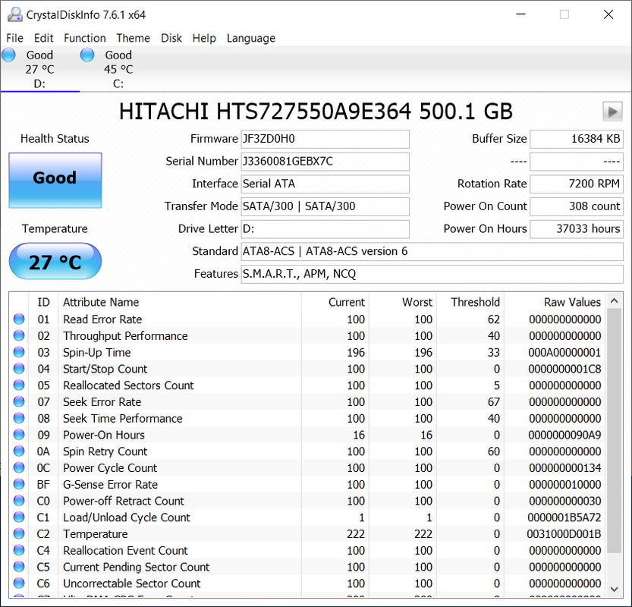This screenshot has width=632, height=607.
Task: Click status orb for Read Error Rate
Action: pyautogui.click(x=19, y=319)
